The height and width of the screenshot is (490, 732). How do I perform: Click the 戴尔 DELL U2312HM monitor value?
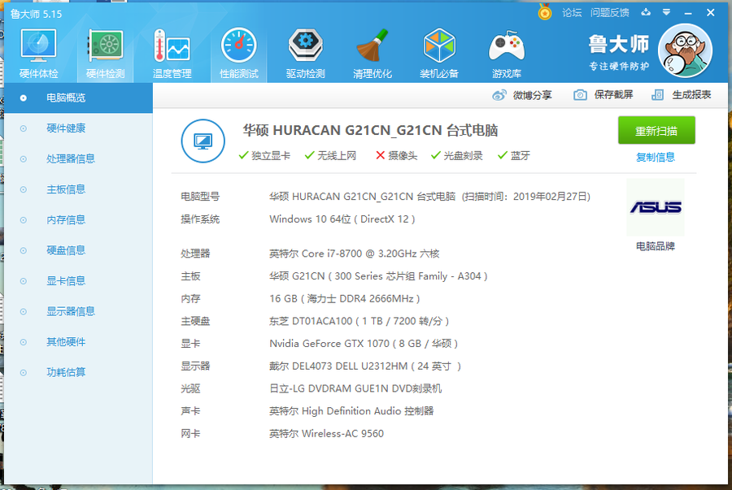[365, 366]
